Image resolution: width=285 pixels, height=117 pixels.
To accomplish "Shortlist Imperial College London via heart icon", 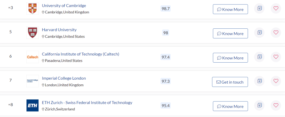I will tap(276, 81).
